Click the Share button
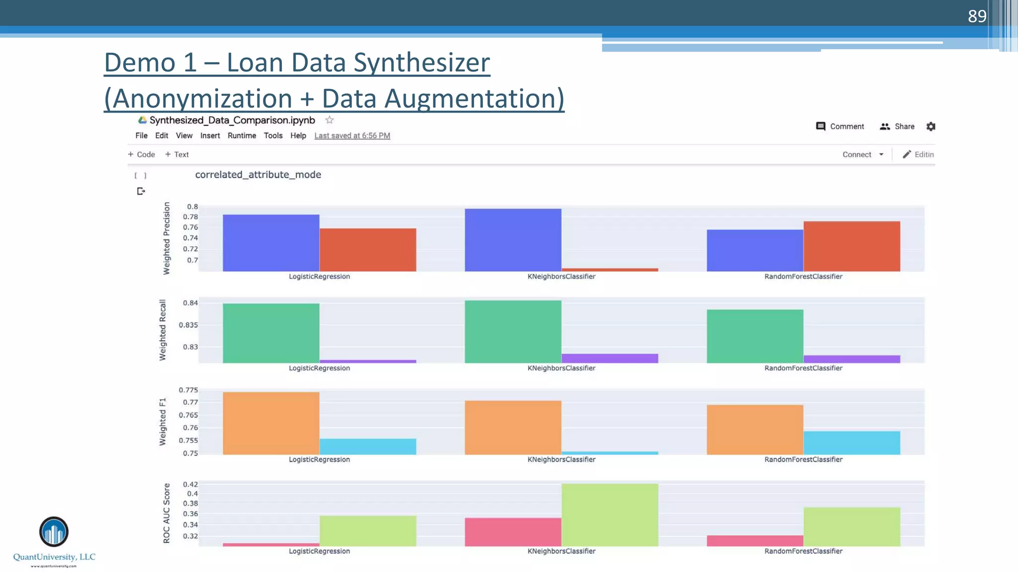This screenshot has height=572, width=1018. [897, 127]
